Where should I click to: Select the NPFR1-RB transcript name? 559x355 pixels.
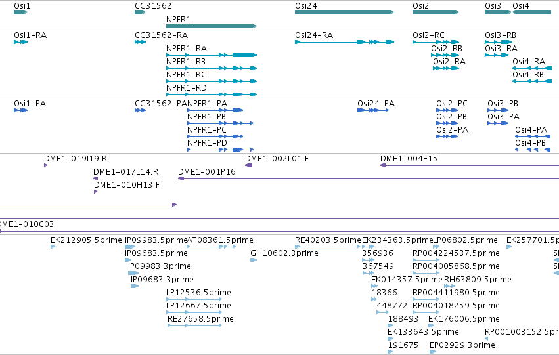186,62
